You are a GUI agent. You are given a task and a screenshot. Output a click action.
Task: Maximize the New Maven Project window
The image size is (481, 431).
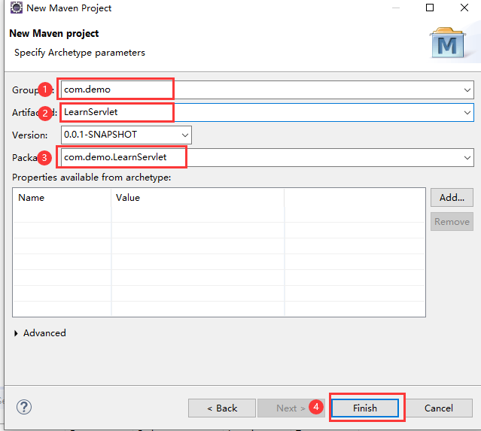point(430,8)
